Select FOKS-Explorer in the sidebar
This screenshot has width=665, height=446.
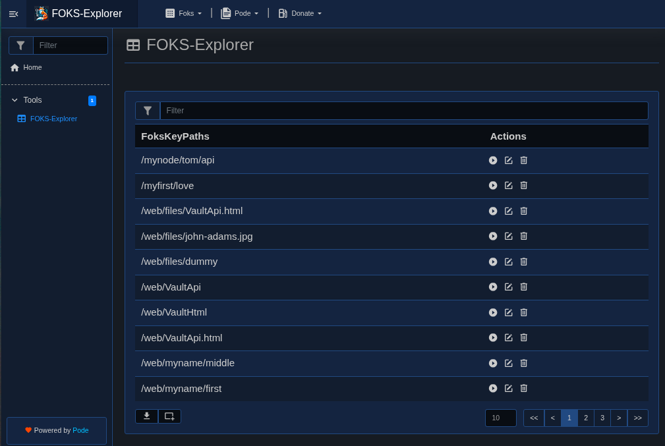tap(53, 119)
